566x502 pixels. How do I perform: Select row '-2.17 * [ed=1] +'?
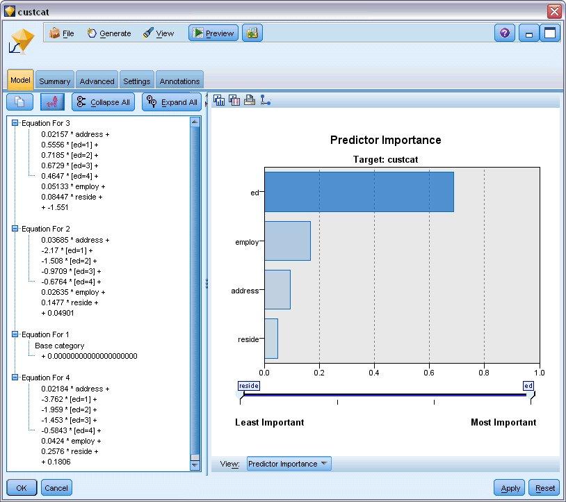(67, 250)
